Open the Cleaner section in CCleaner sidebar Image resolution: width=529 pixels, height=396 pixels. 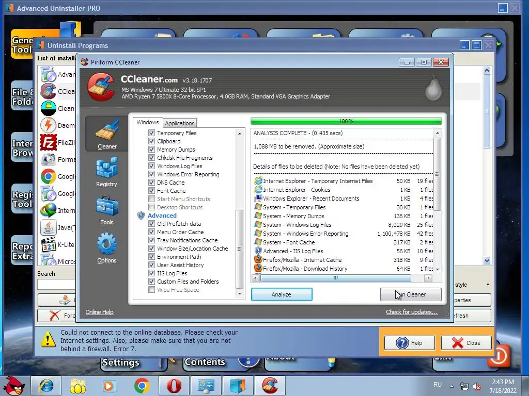click(106, 134)
